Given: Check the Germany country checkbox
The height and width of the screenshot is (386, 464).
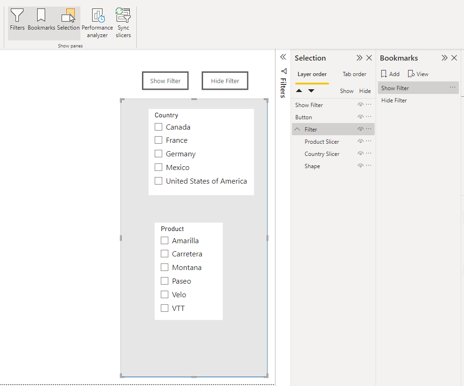Looking at the screenshot, I should pyautogui.click(x=158, y=154).
